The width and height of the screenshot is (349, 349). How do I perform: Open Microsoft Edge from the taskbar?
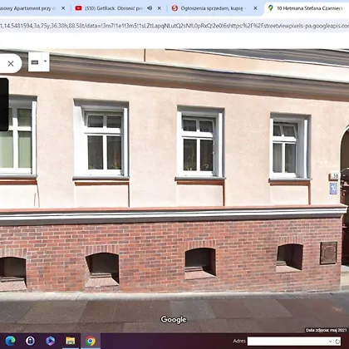click(x=10, y=341)
